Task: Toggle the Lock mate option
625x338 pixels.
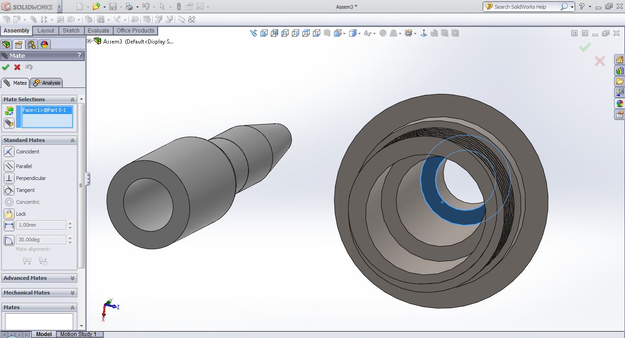Action: tap(9, 214)
